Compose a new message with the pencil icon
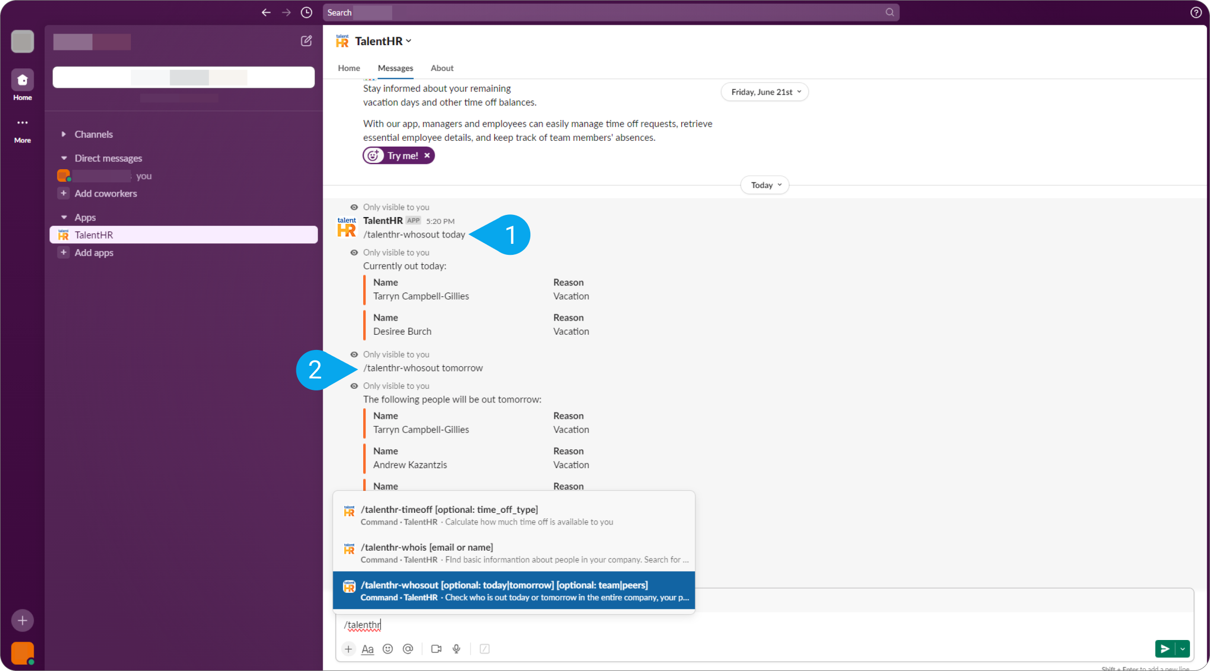Viewport: 1210px width, 671px height. click(306, 41)
